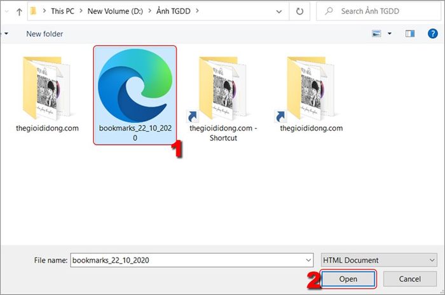
Task: Click the thegioididong.com - Shortcut label
Action: tap(223, 133)
